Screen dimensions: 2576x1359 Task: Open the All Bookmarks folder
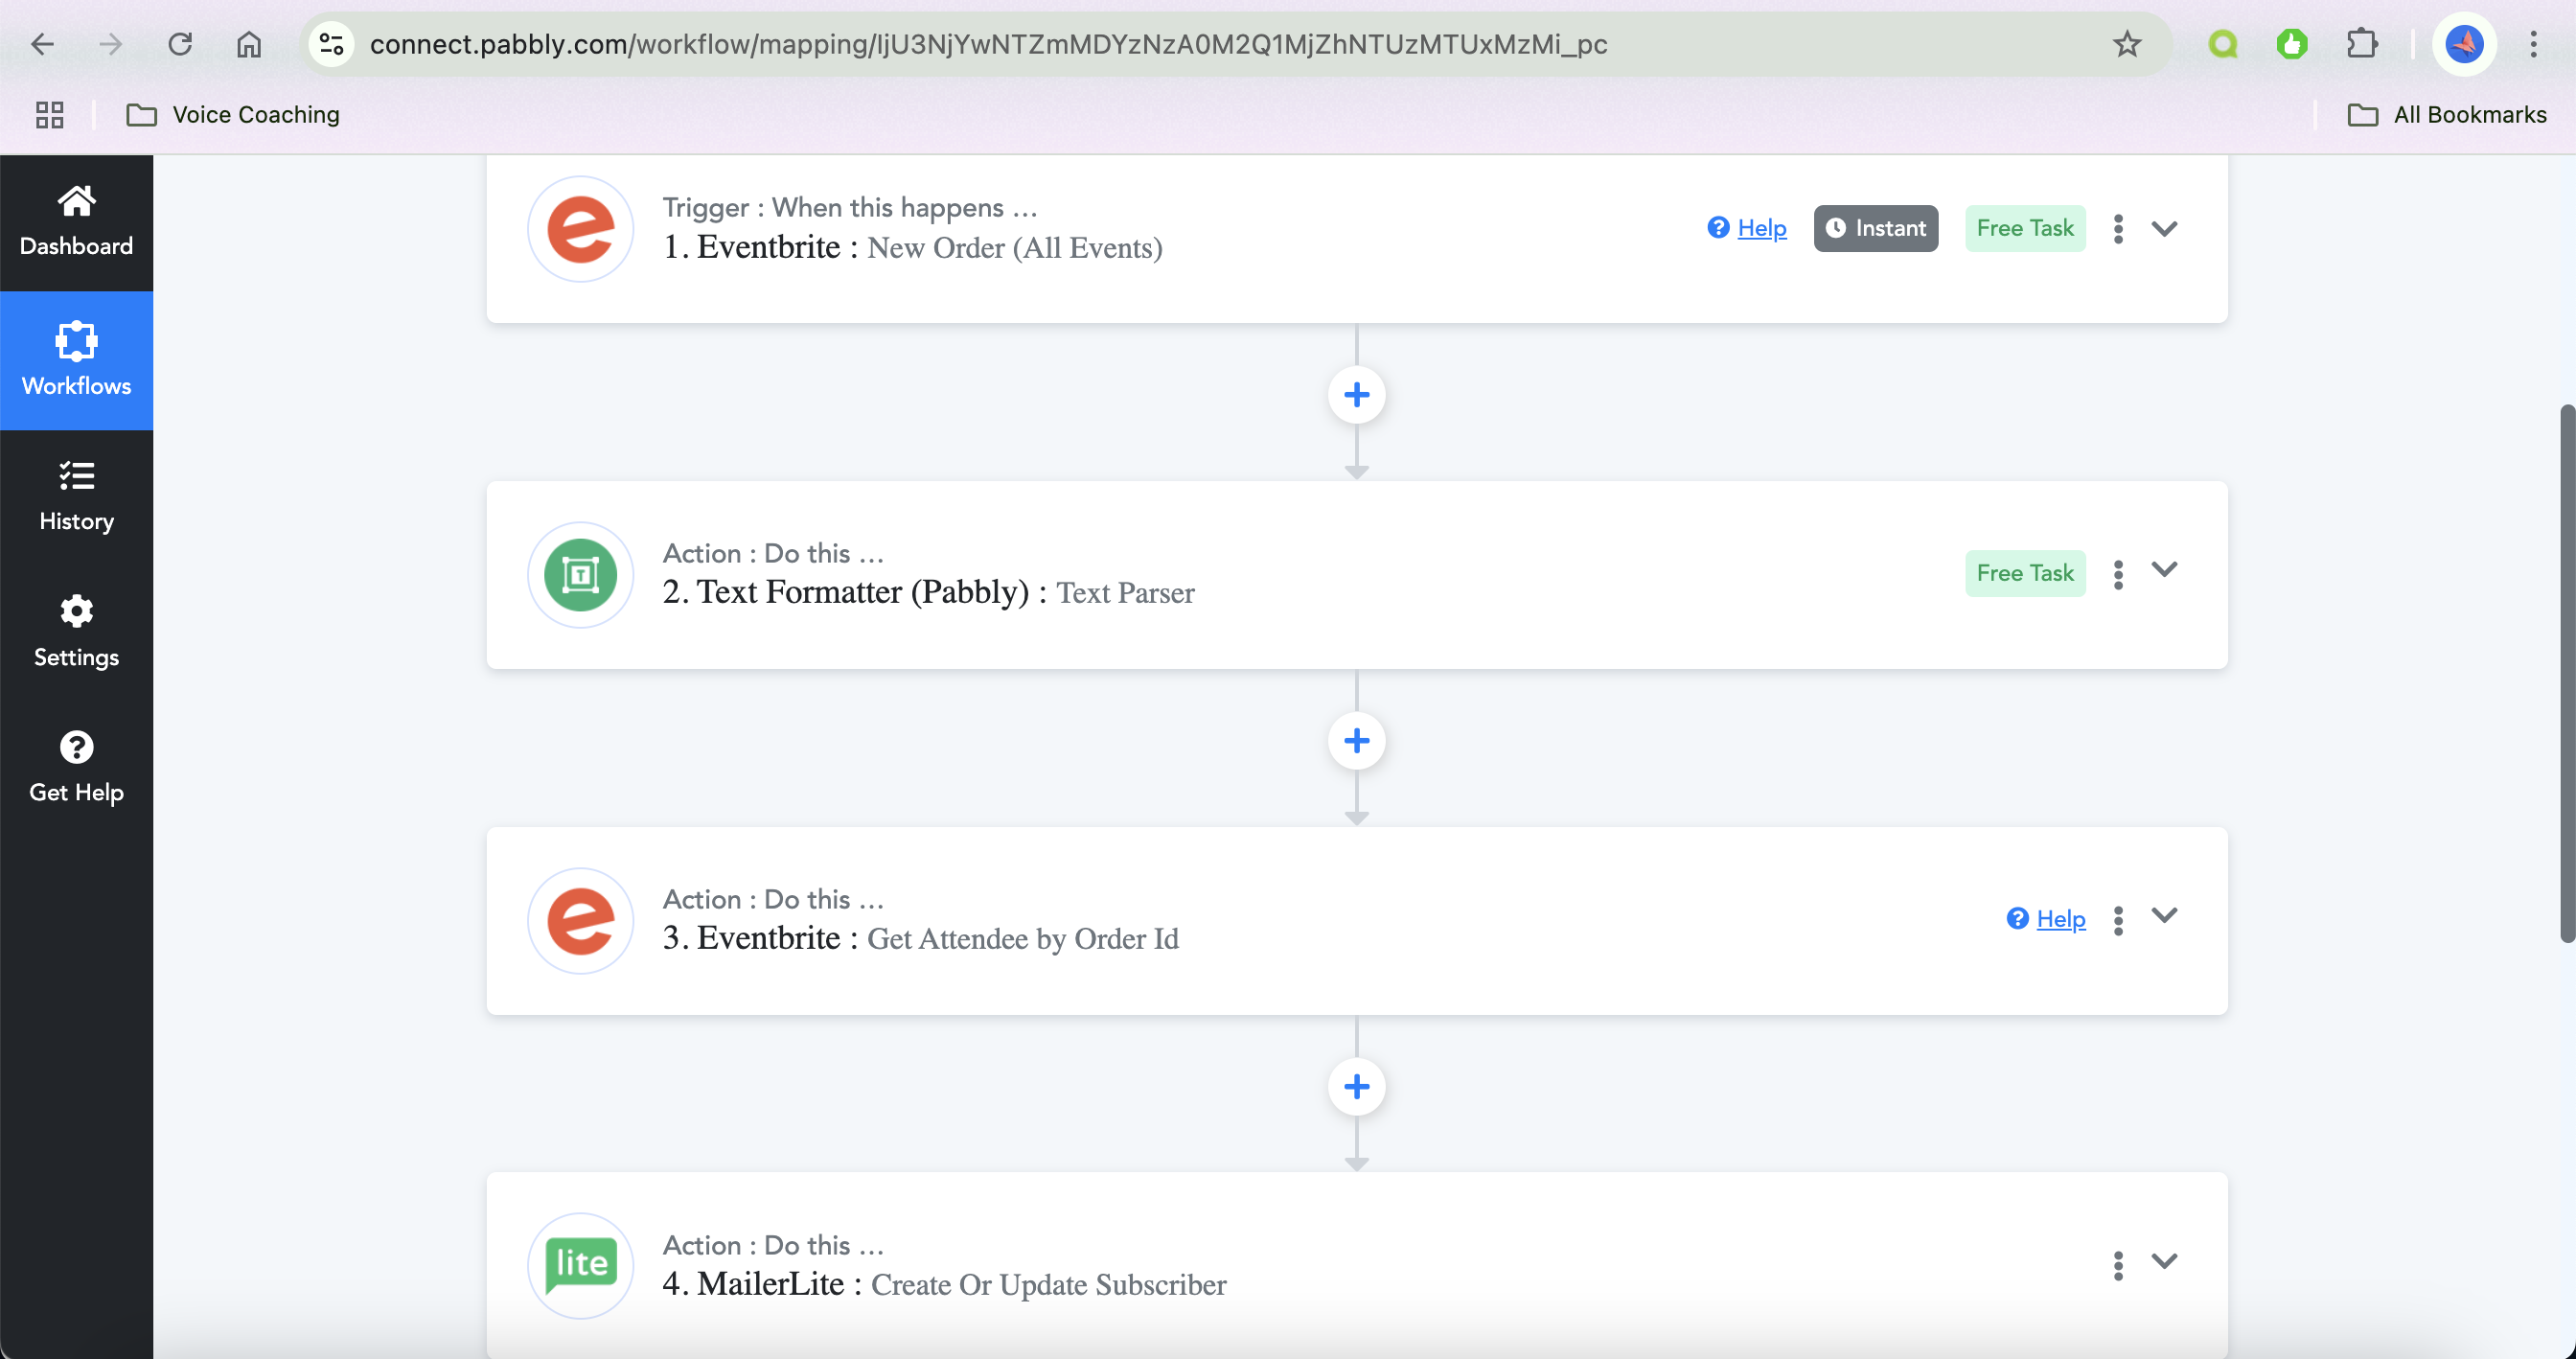click(x=2447, y=115)
